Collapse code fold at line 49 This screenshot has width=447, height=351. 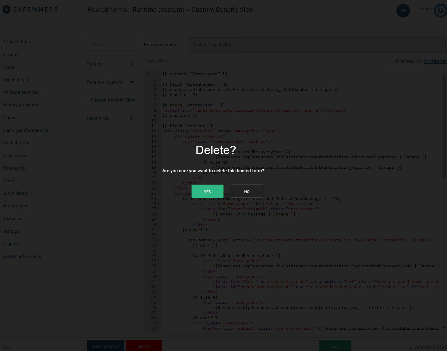tap(158, 323)
